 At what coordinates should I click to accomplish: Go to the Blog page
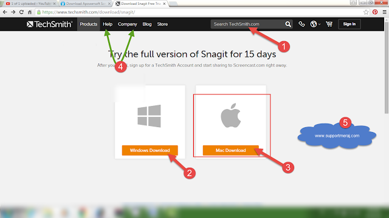pos(147,24)
